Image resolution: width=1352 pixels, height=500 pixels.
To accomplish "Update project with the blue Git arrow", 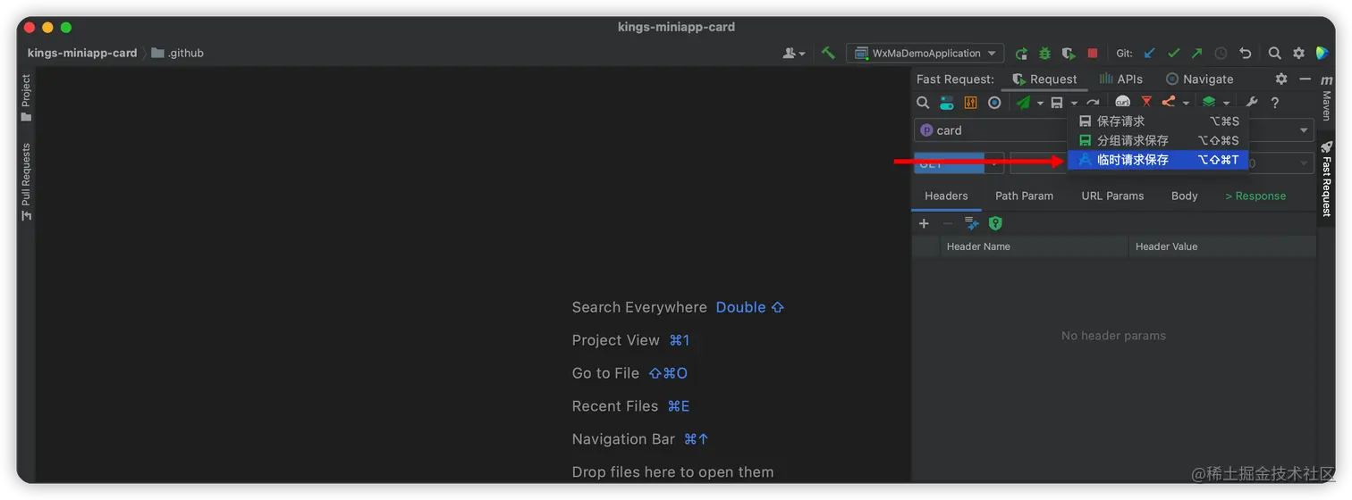I will tap(1150, 54).
